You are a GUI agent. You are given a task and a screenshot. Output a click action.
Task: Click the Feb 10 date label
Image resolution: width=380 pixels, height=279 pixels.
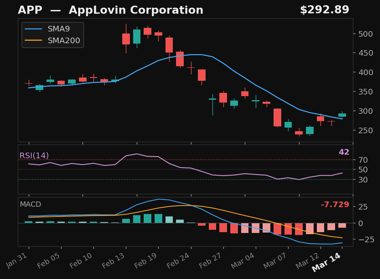(x=81, y=260)
